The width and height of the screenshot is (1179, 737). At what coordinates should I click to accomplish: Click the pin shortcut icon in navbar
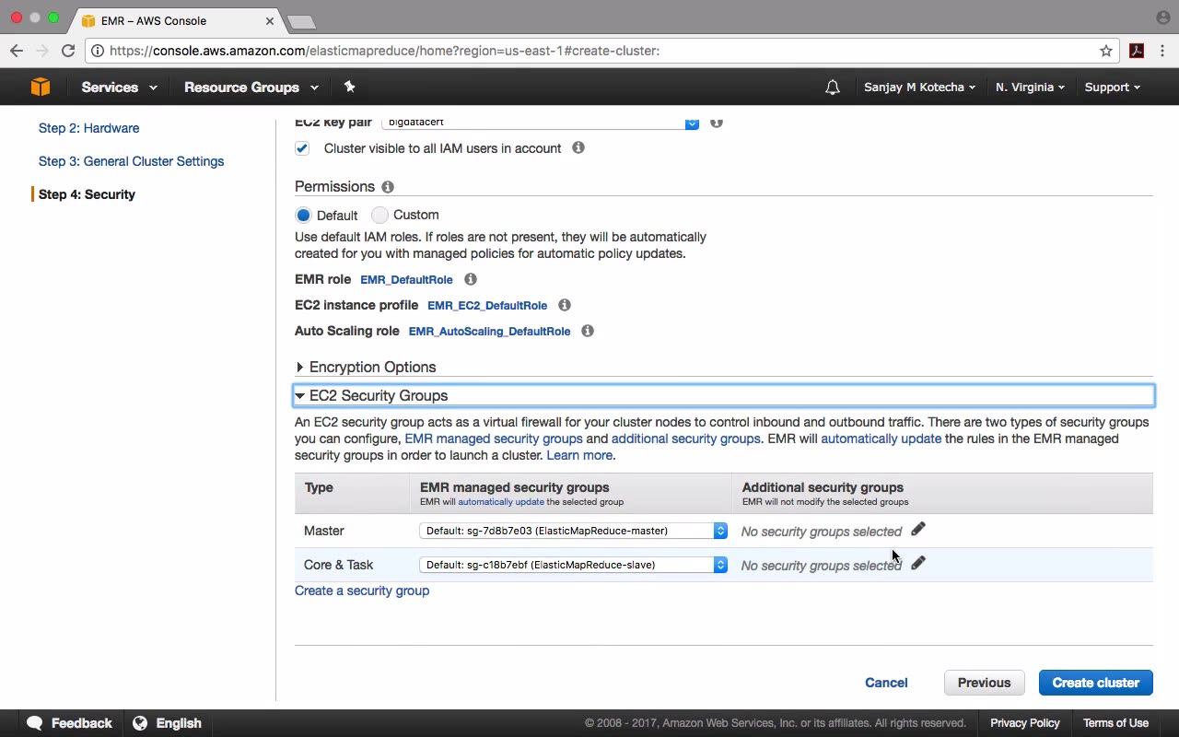349,87
